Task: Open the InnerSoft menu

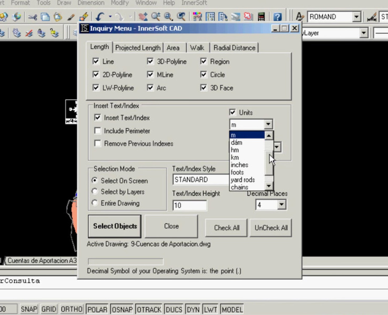Action: tap(194, 3)
